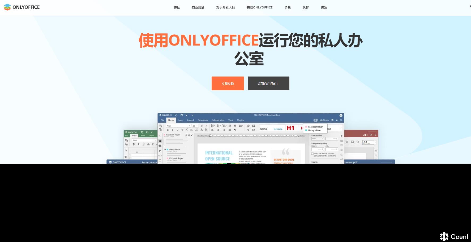Toggle Italic formatting in the Home ribbon

[x=172, y=129]
